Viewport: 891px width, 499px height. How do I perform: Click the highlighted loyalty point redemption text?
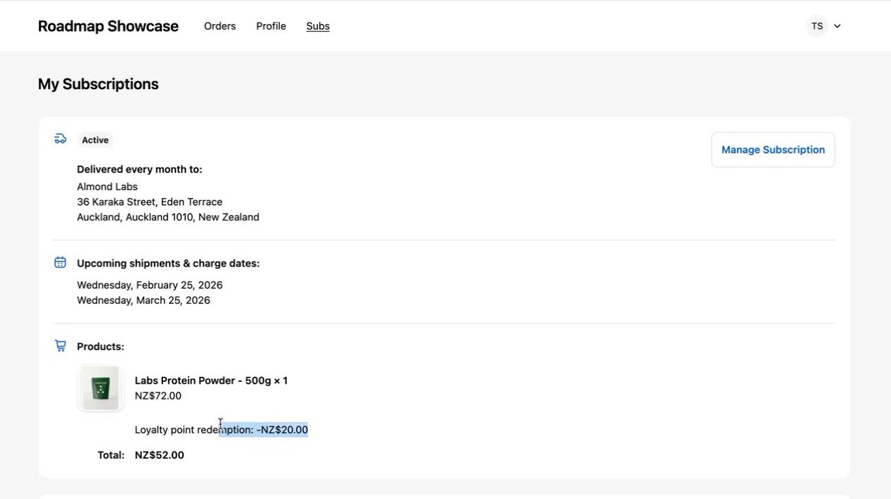click(263, 430)
